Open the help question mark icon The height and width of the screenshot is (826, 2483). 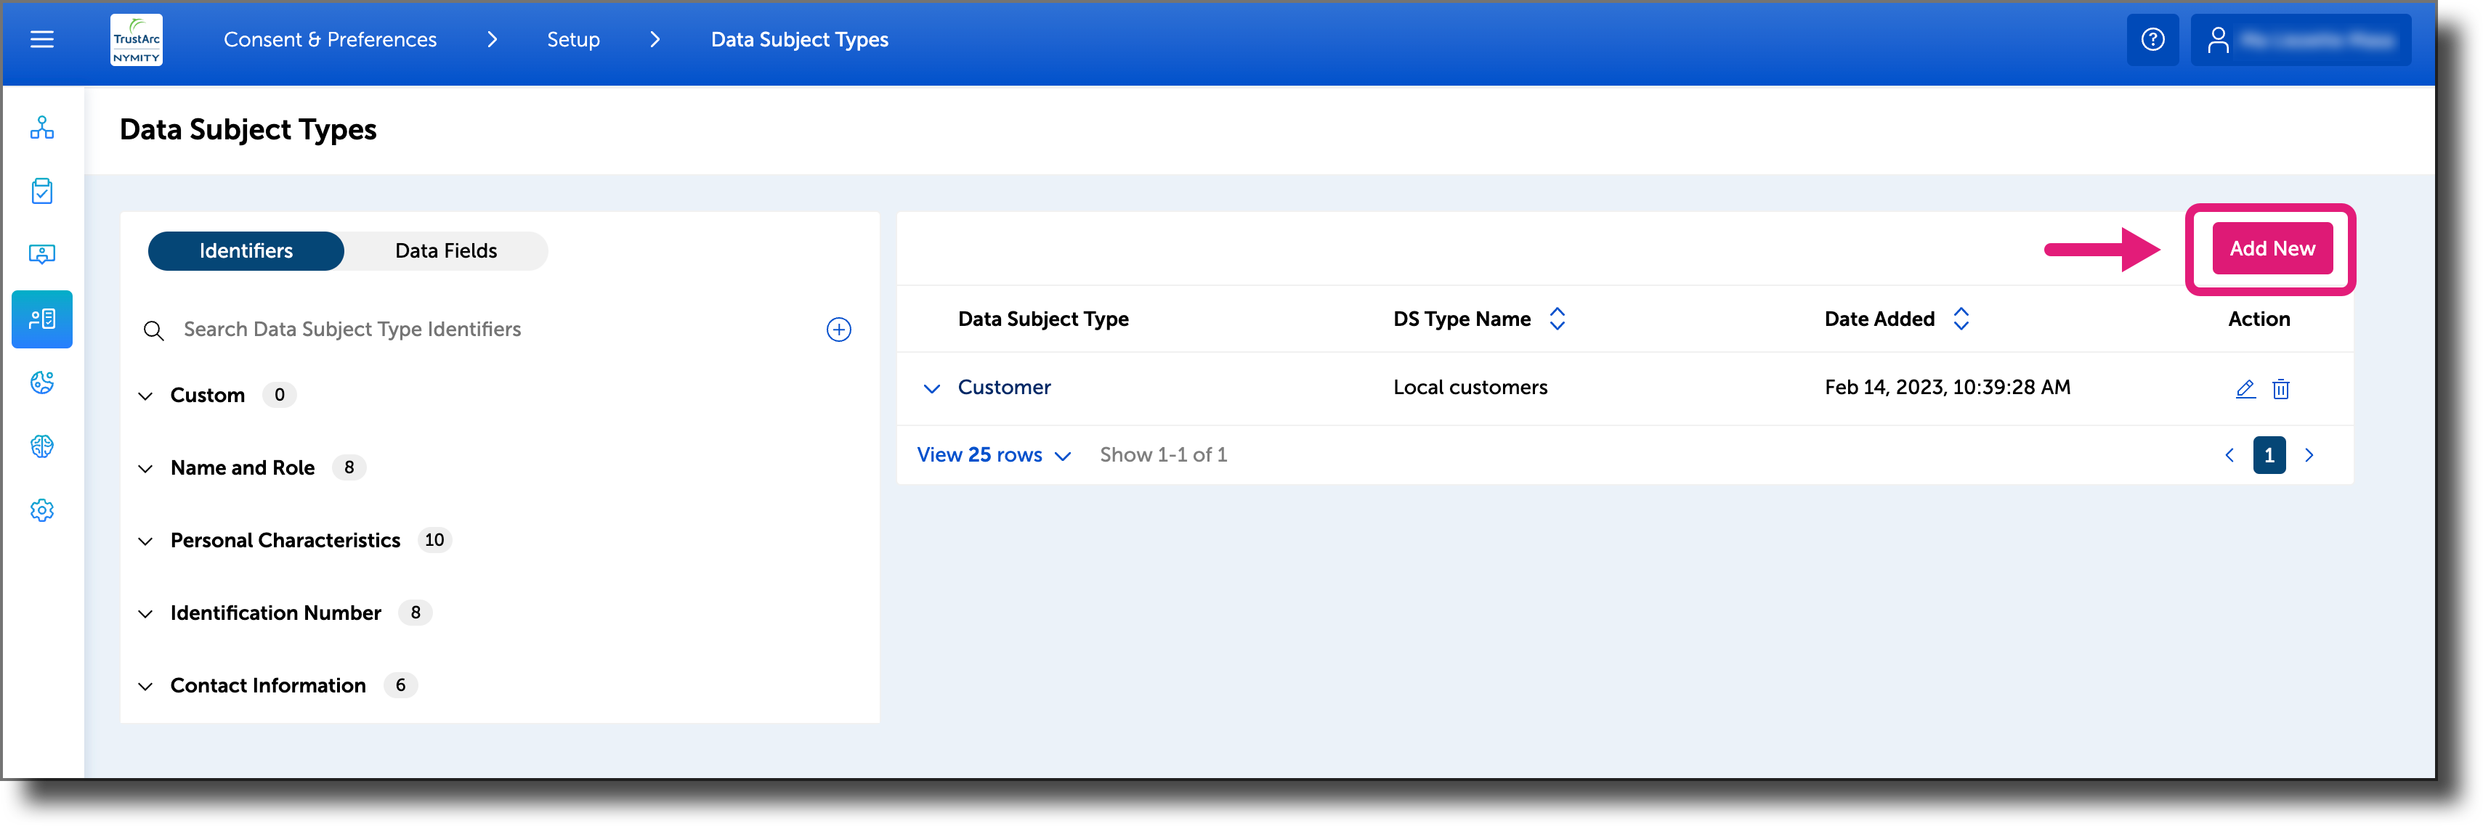click(2152, 39)
